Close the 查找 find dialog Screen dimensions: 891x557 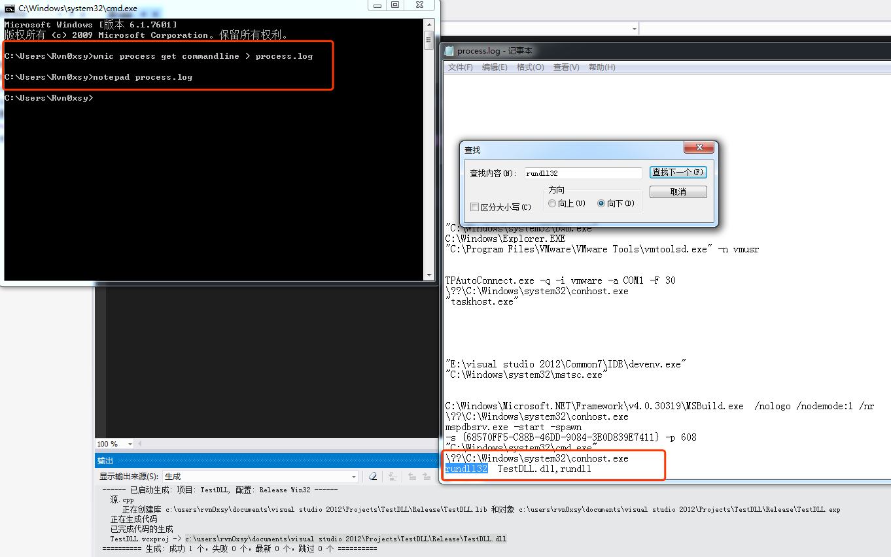pyautogui.click(x=699, y=147)
